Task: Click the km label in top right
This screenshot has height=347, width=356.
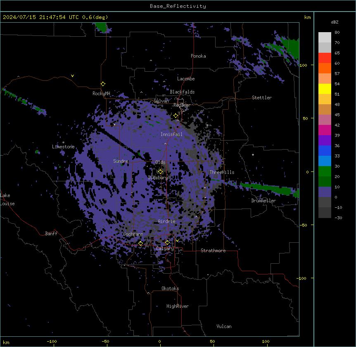Action: coord(308,17)
